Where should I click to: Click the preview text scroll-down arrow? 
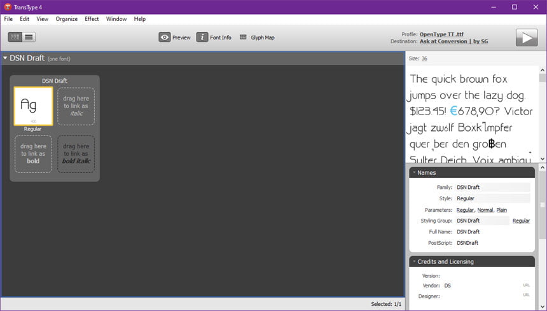(543, 159)
